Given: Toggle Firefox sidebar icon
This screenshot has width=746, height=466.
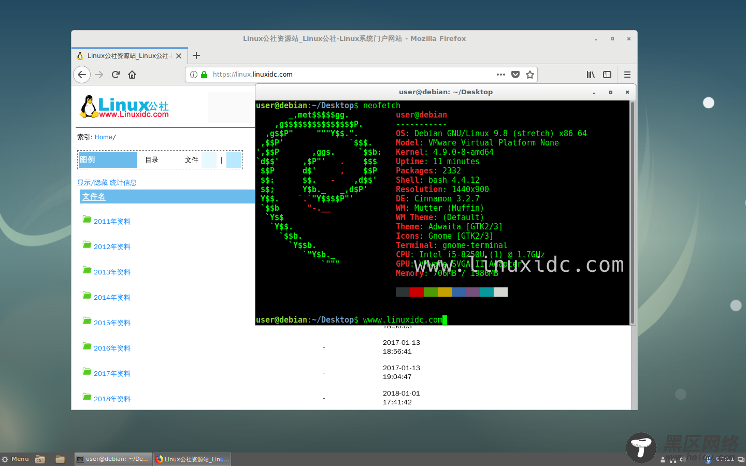Looking at the screenshot, I should click(x=607, y=75).
